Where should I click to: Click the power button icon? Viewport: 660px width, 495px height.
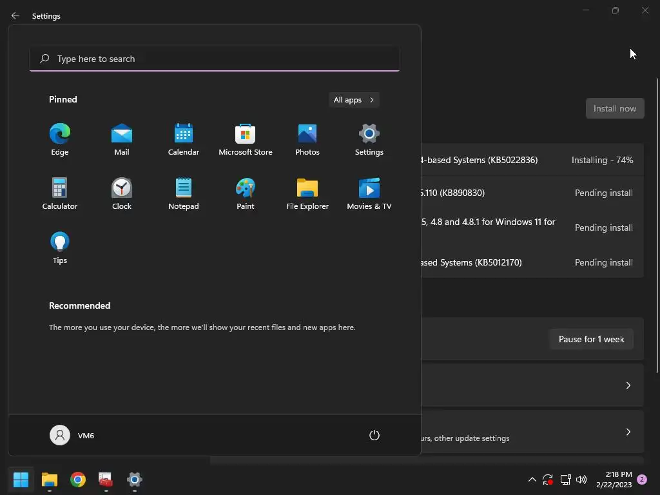pos(374,435)
